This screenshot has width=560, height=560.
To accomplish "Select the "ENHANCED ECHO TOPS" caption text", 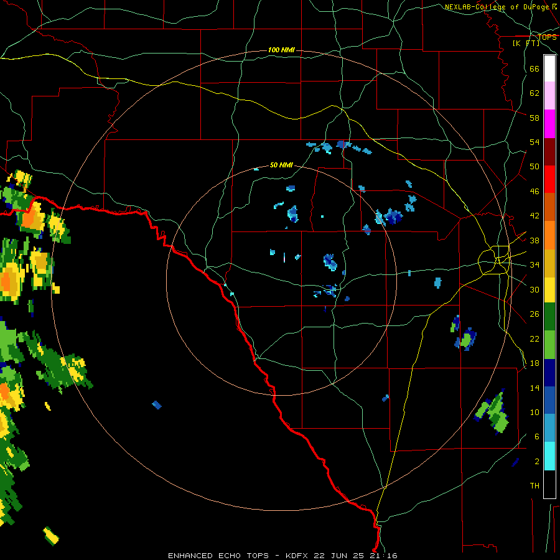I will [x=218, y=556].
